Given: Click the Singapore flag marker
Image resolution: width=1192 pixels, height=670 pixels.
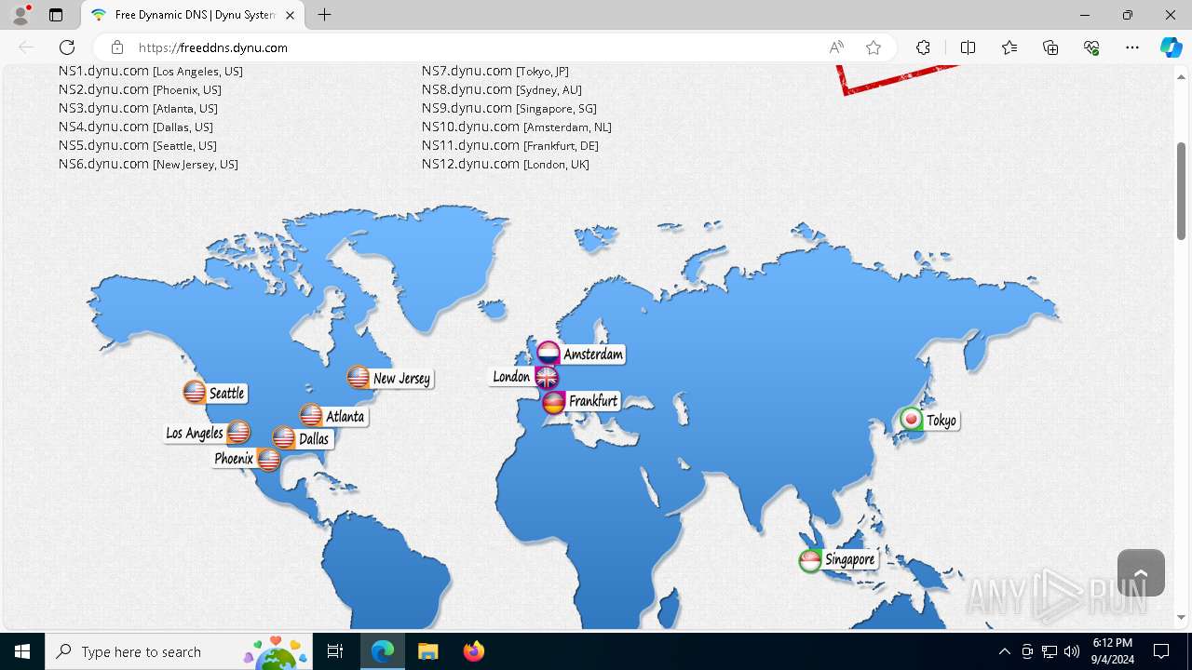Looking at the screenshot, I should tap(810, 560).
